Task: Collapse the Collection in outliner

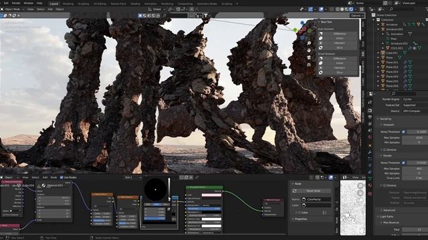Action: [x=374, y=20]
